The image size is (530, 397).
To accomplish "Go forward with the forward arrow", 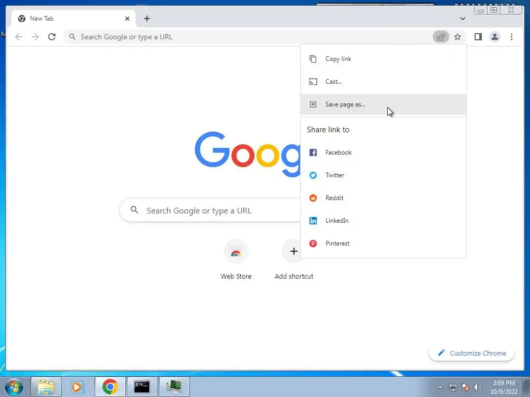I will (x=35, y=37).
